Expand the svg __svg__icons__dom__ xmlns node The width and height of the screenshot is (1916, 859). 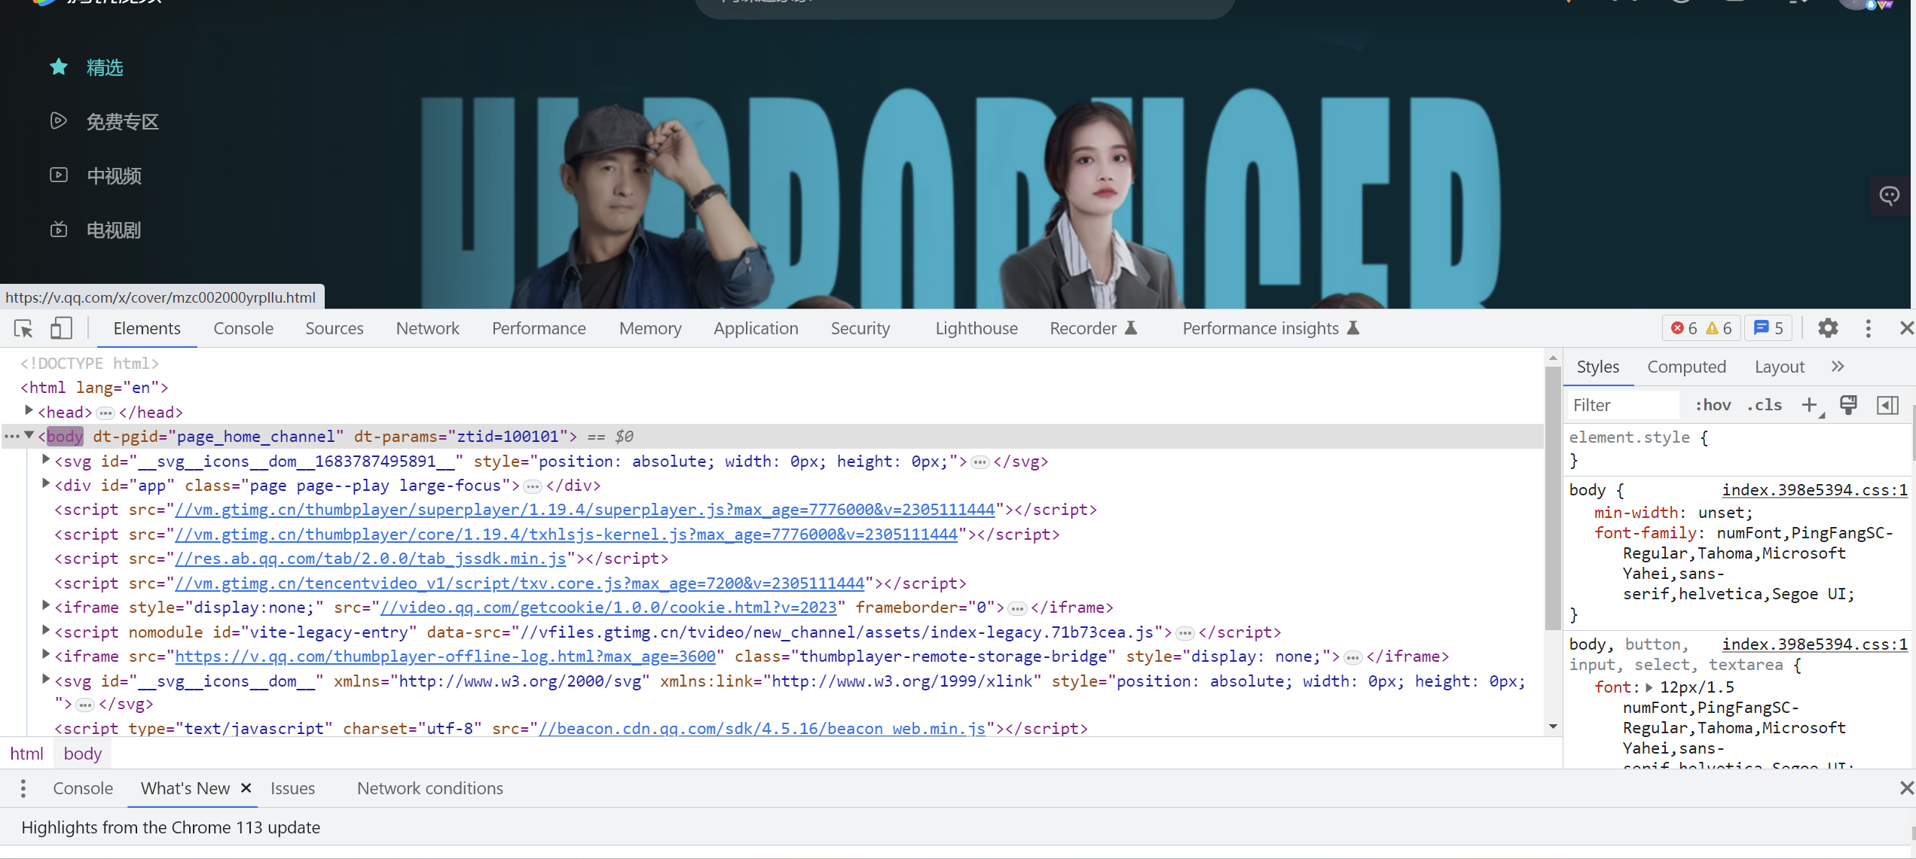46,680
